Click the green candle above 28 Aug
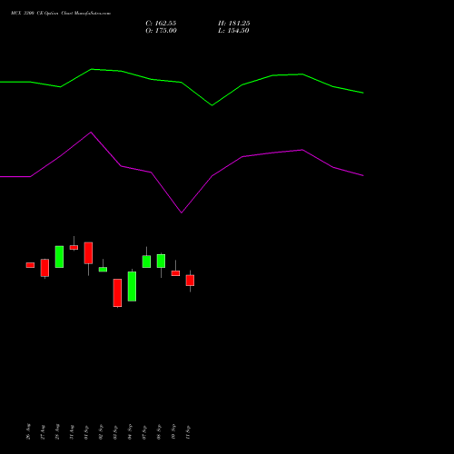This screenshot has height=454, width=454. pos(59,257)
